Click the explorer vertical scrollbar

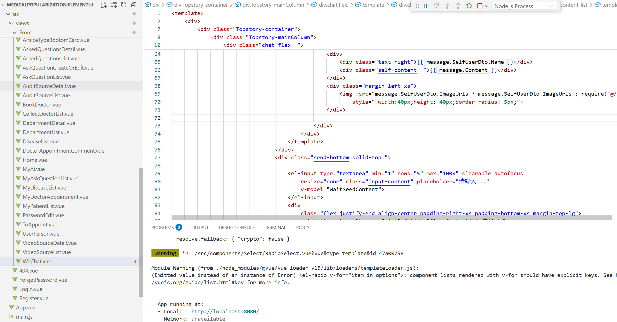click(x=141, y=233)
